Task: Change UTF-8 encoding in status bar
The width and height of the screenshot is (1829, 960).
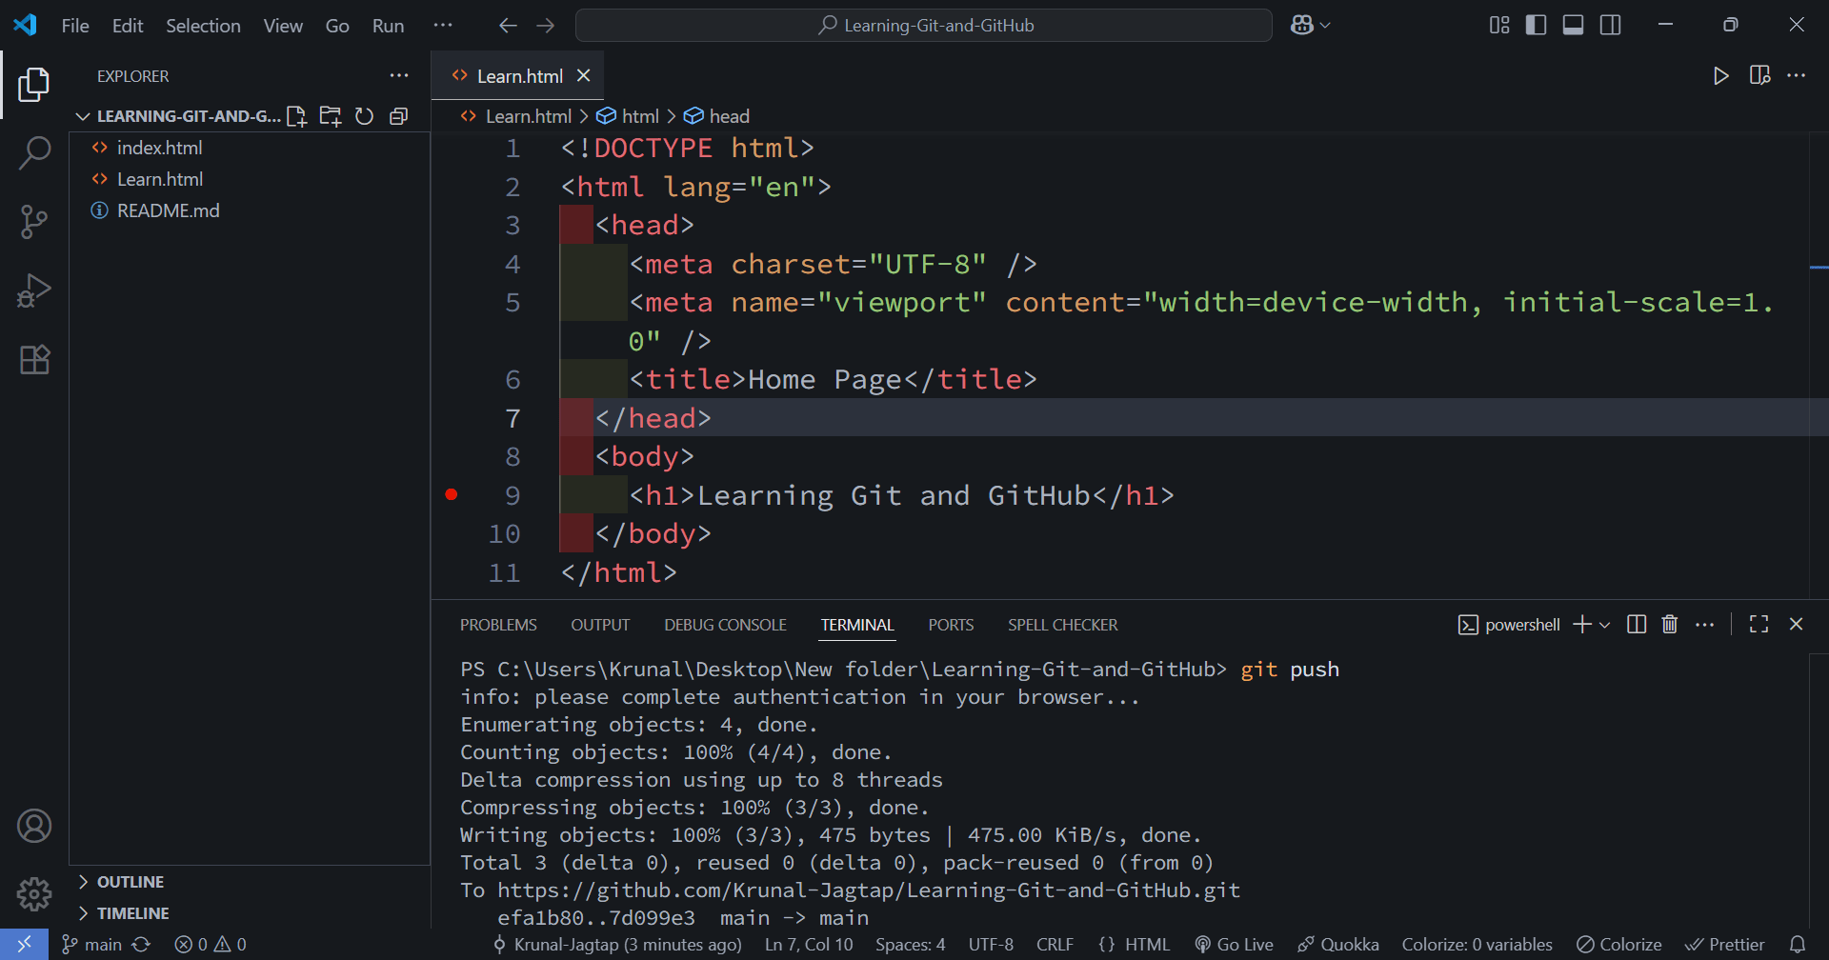Action: coord(991,945)
